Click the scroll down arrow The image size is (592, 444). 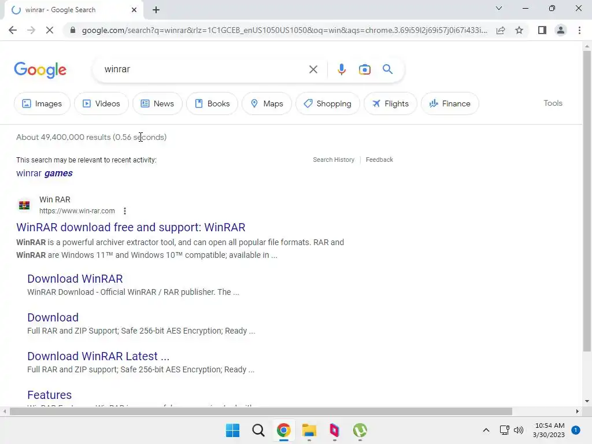pyautogui.click(x=587, y=401)
